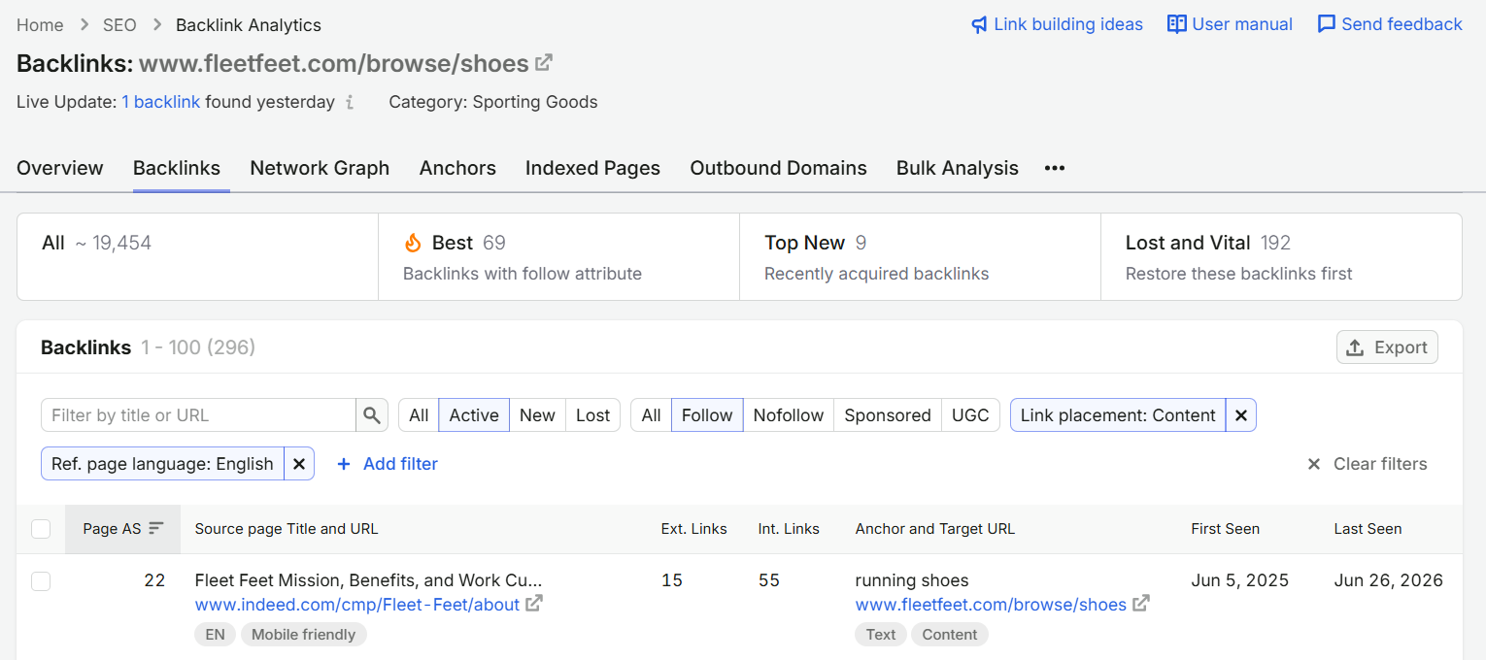The width and height of the screenshot is (1486, 660).
Task: Click the Mobile friendly tag
Action: (304, 635)
